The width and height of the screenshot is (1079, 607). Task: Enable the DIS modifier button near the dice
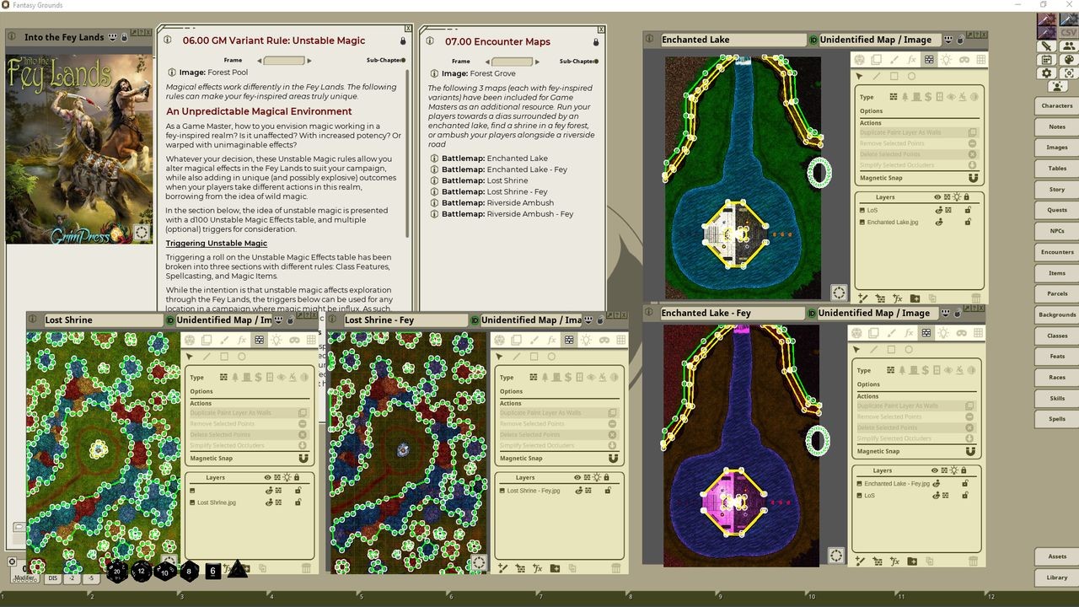pyautogui.click(x=52, y=578)
